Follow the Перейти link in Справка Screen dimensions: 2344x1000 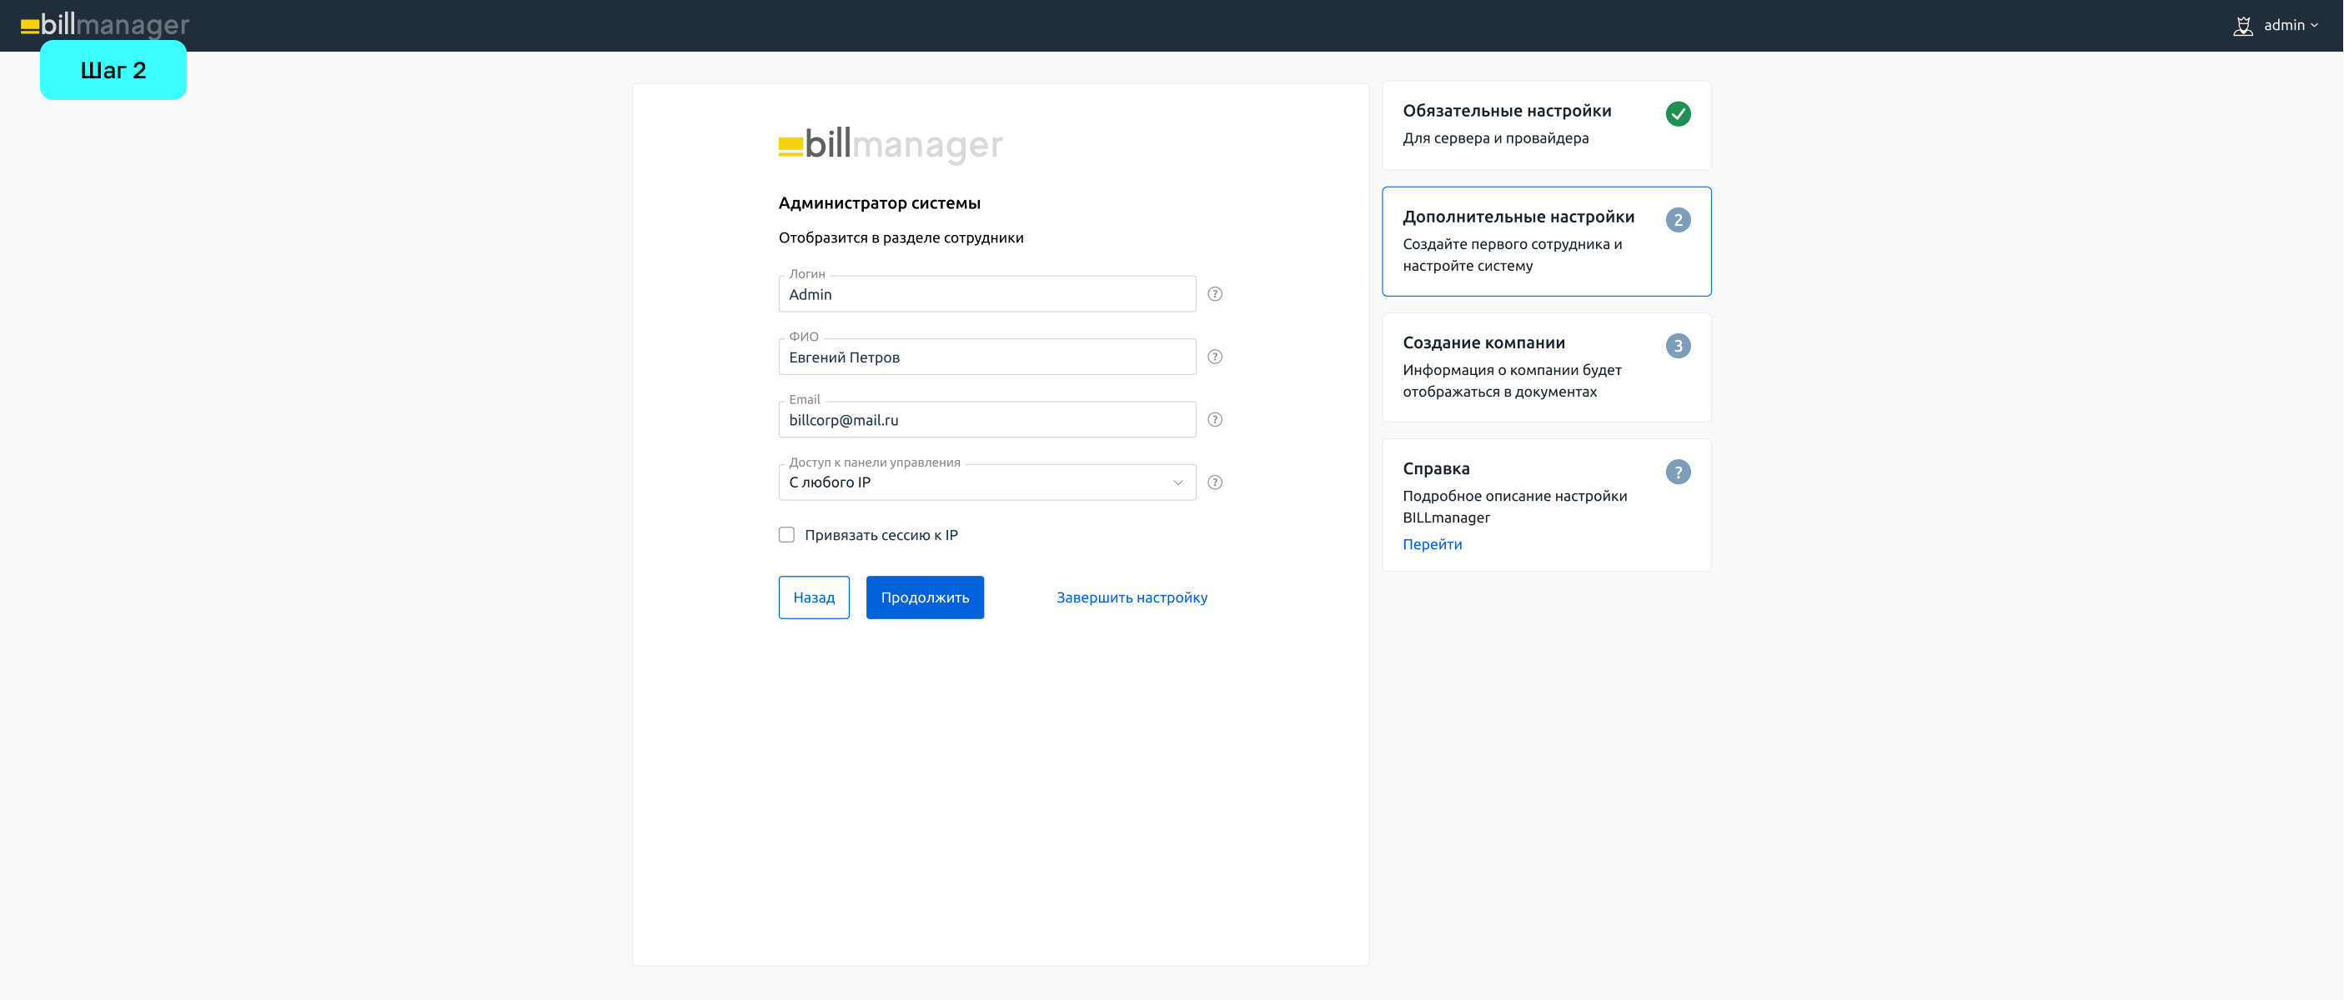point(1433,544)
